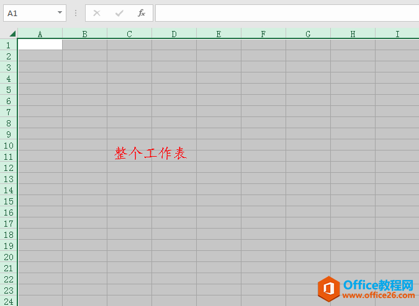Select row 8 header
This screenshot has height=306, width=419.
pos(9,123)
